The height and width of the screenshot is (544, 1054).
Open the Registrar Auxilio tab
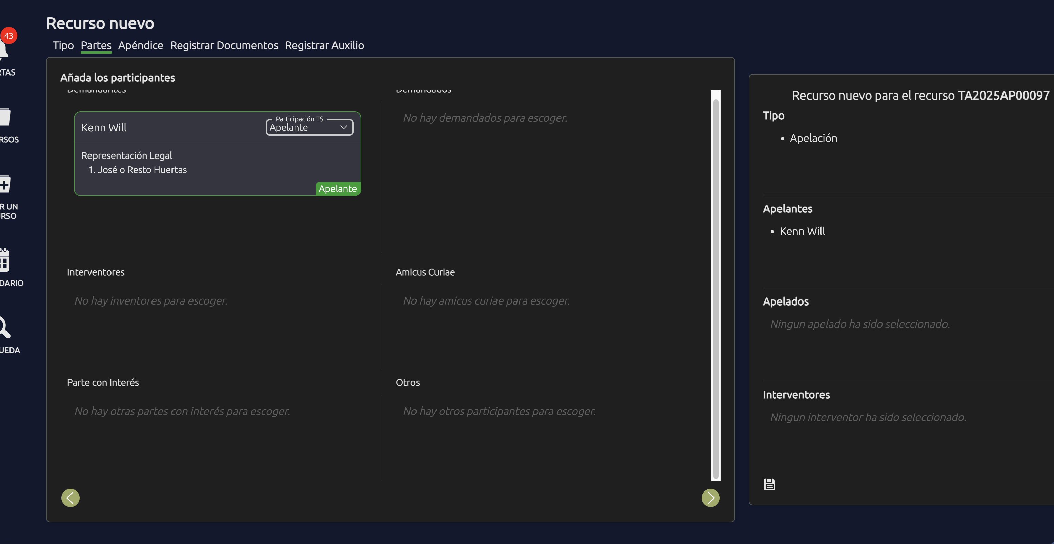pyautogui.click(x=324, y=45)
